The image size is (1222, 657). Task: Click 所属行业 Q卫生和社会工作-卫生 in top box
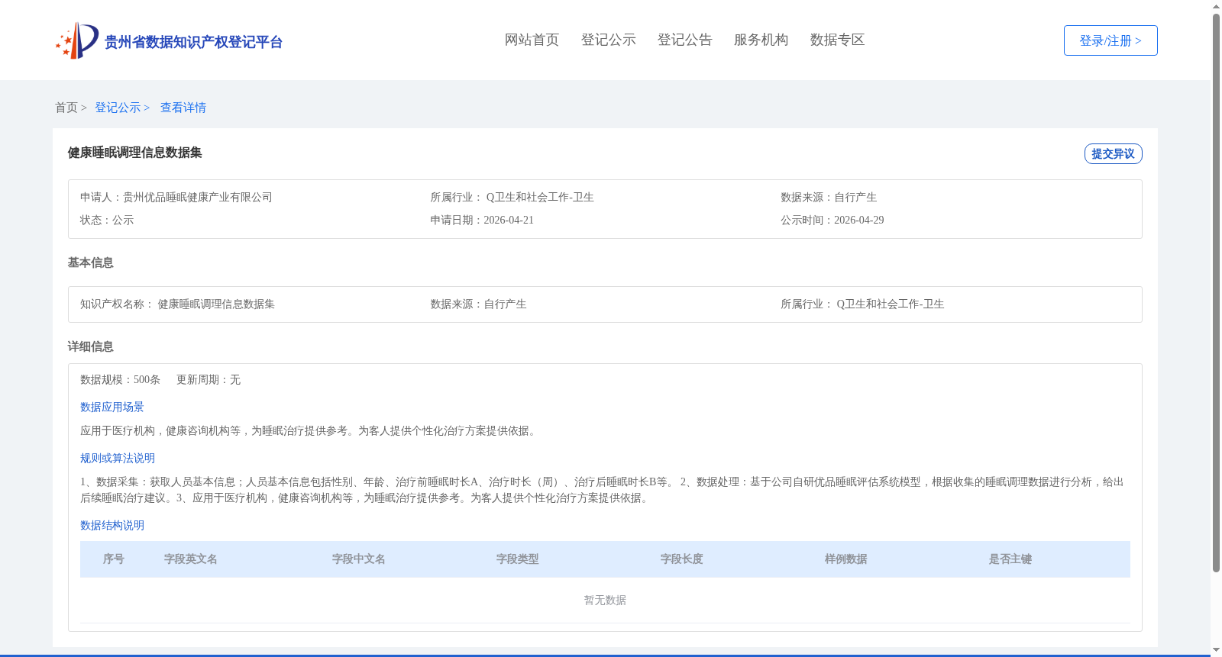[x=512, y=197]
